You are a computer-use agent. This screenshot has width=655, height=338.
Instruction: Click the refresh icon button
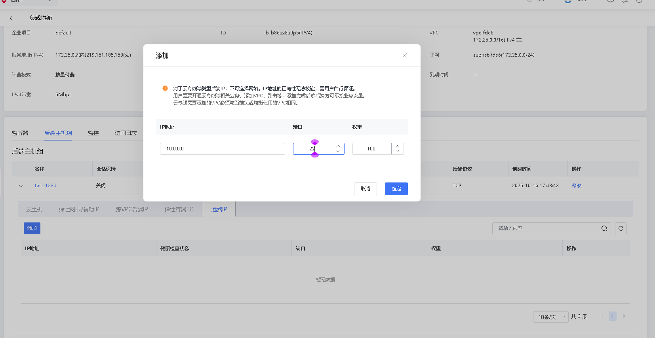point(621,228)
